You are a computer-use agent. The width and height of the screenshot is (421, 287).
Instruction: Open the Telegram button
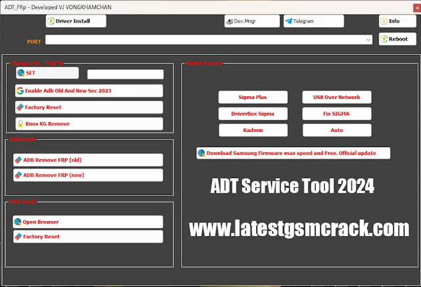click(314, 21)
